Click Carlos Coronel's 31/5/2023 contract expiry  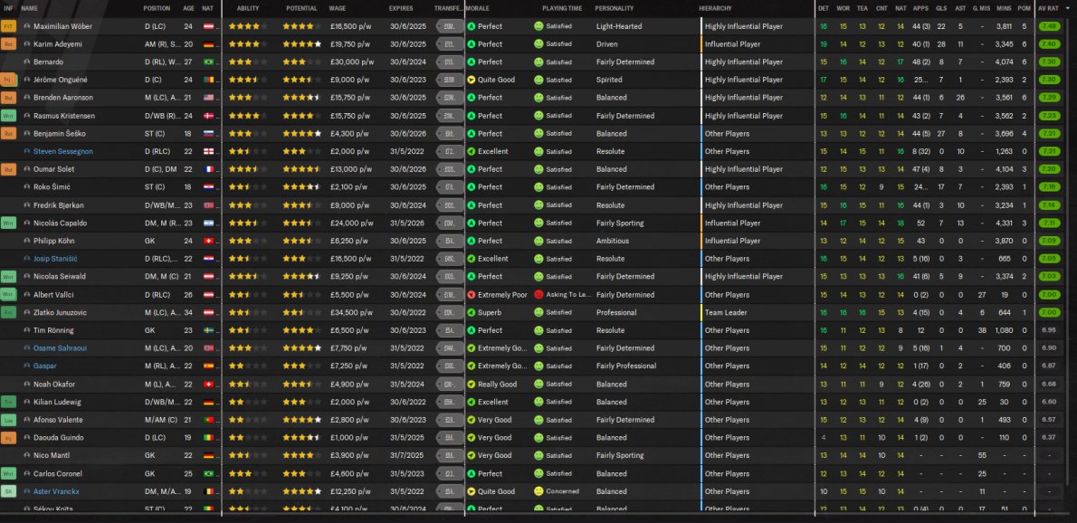pos(406,473)
